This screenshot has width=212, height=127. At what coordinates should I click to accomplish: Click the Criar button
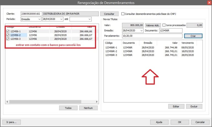[x=193, y=36]
